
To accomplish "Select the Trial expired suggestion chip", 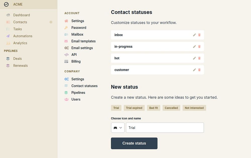I will click(134, 108).
